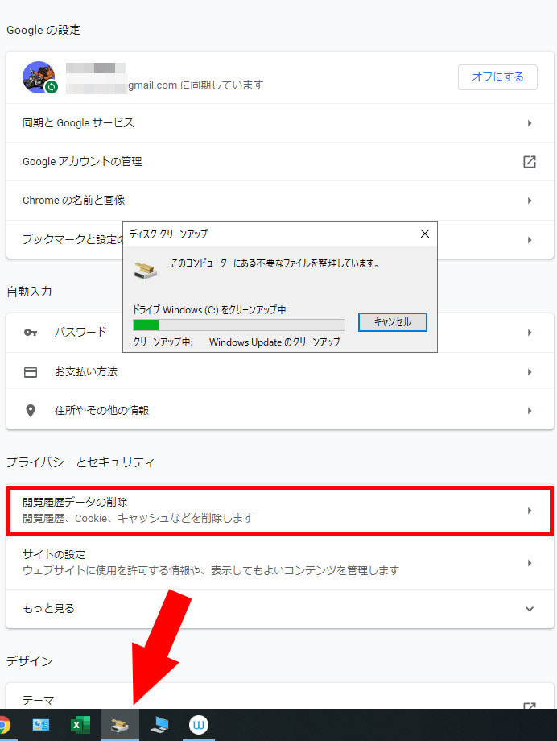Click このコンピューターにある不要なファイル message text

pos(275,263)
